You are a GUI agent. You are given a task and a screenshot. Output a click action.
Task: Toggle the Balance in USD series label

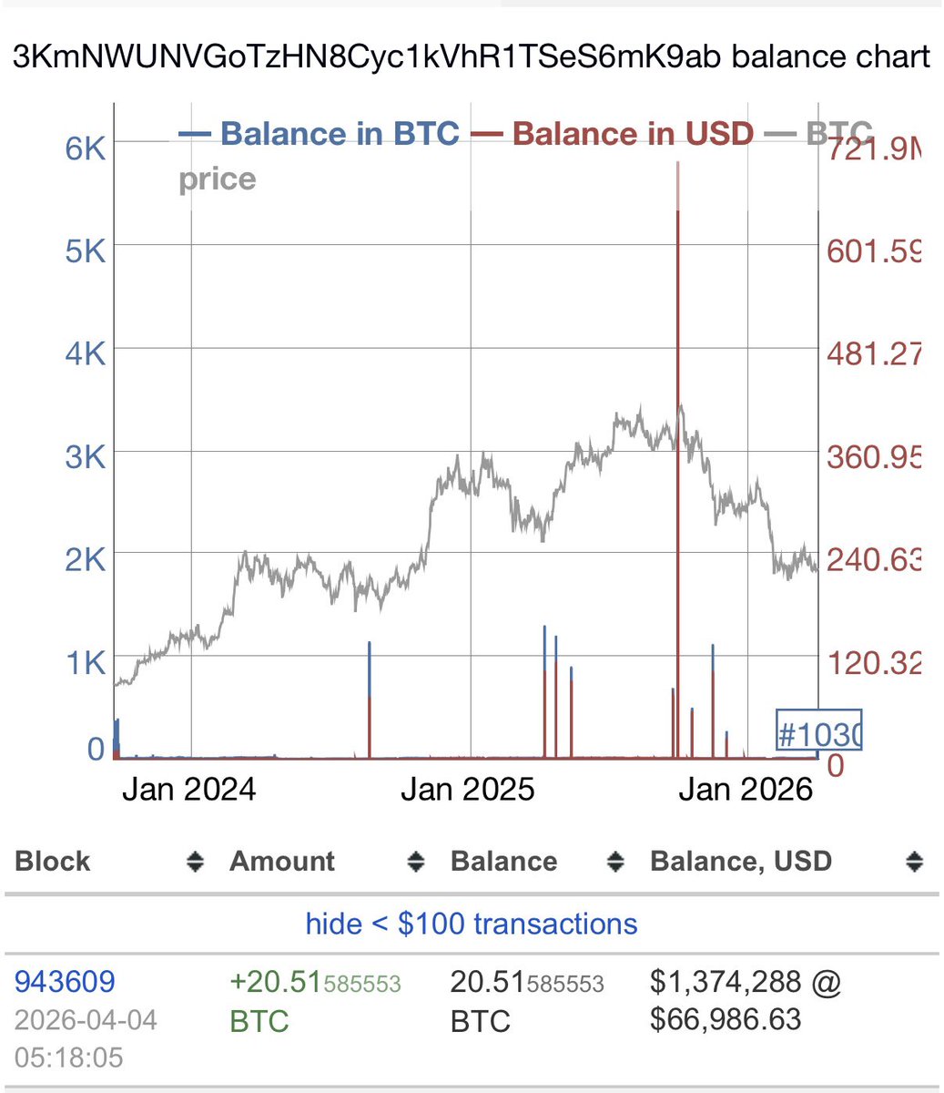coord(634,134)
